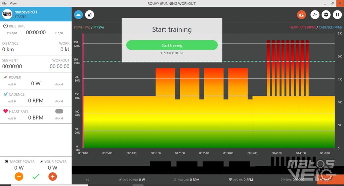Click the AVG HR heart icon in footer
344x186 pixels.
230,179
